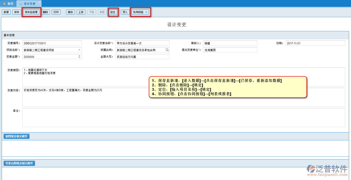Click the 删除 toolbar button
The image size is (351, 180).
(46, 12)
